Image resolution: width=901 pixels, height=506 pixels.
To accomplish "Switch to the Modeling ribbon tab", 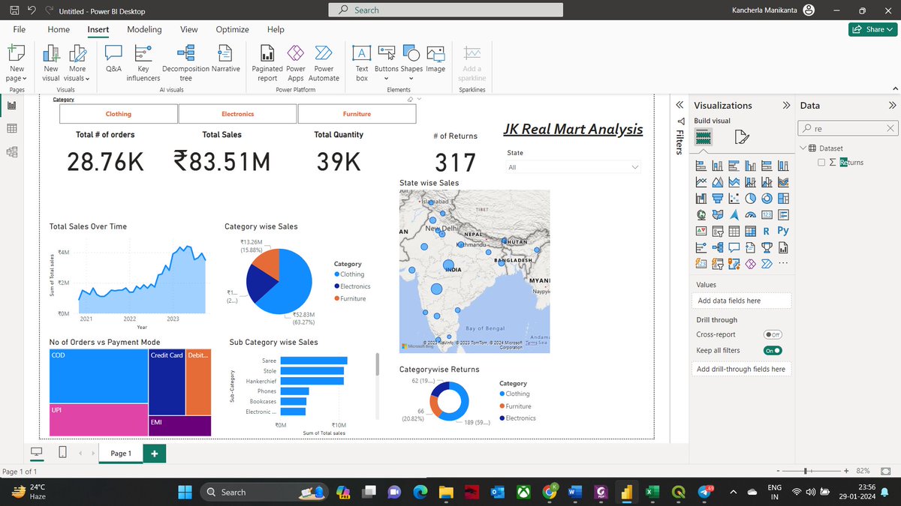I will coord(144,29).
